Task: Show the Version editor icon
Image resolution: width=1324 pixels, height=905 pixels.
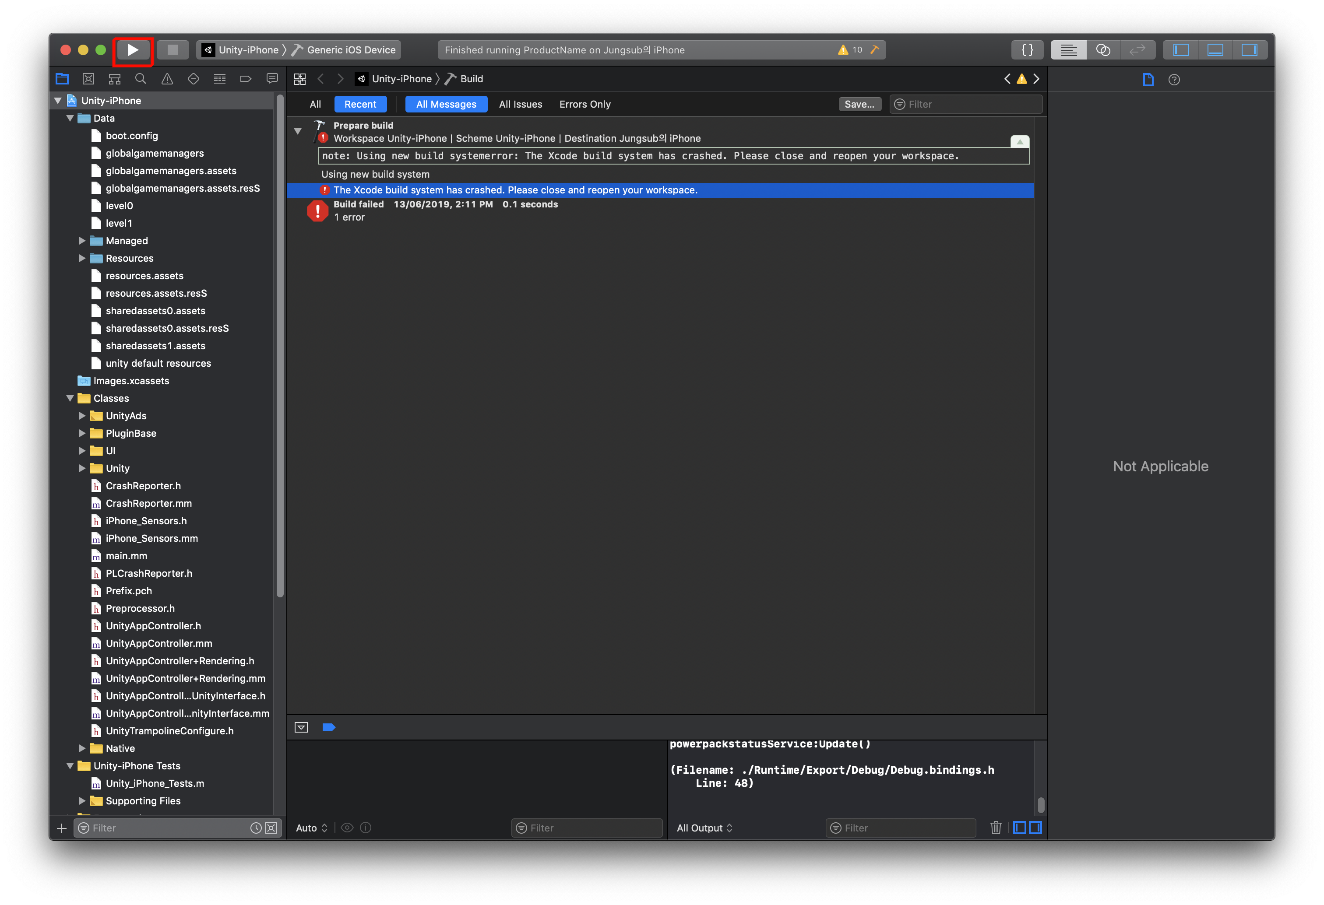Action: tap(1137, 50)
